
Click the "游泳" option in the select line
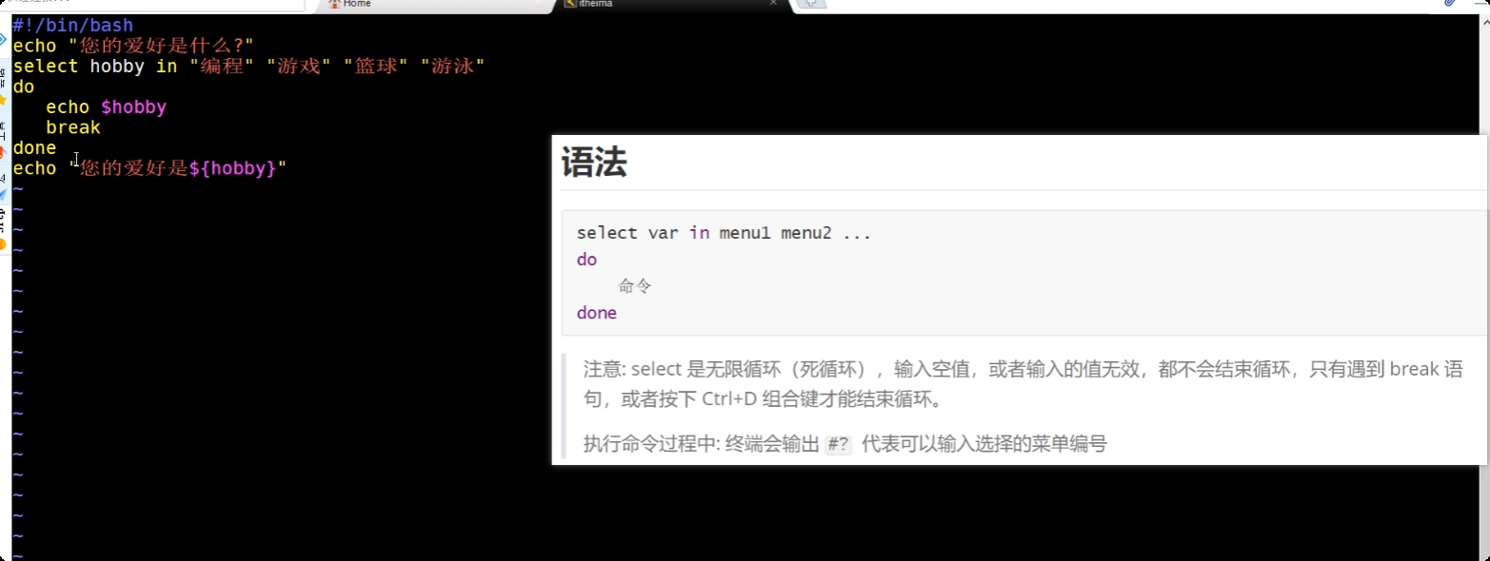[453, 67]
